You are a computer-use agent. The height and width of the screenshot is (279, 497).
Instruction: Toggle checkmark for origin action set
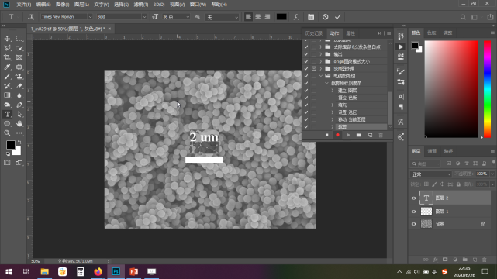(305, 61)
